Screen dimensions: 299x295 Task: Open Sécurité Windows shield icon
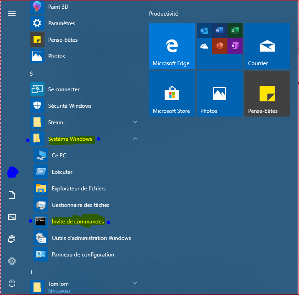coord(37,106)
